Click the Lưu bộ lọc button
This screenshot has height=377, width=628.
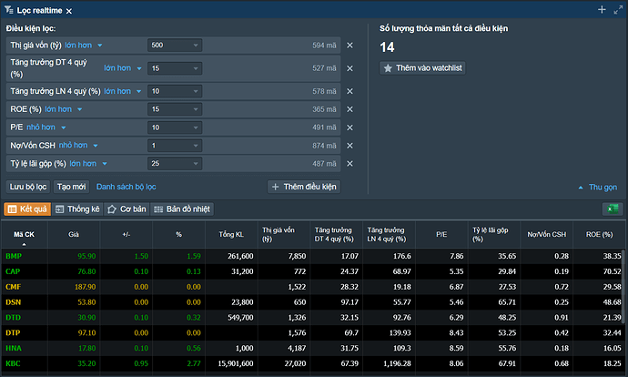click(27, 186)
